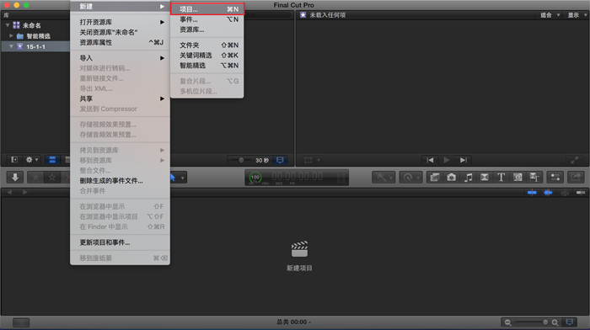This screenshot has width=590, height=330.
Task: Toggle snapping in the timeline
Action: (581, 193)
